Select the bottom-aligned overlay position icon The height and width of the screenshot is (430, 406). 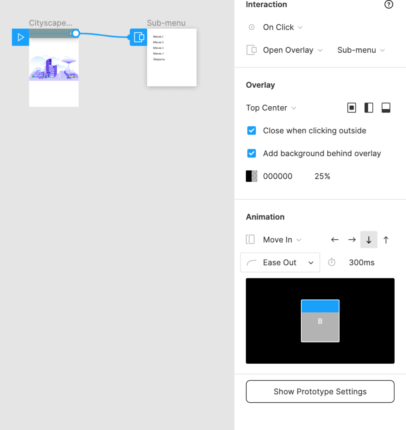386,108
